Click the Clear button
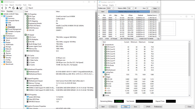 (126, 107)
